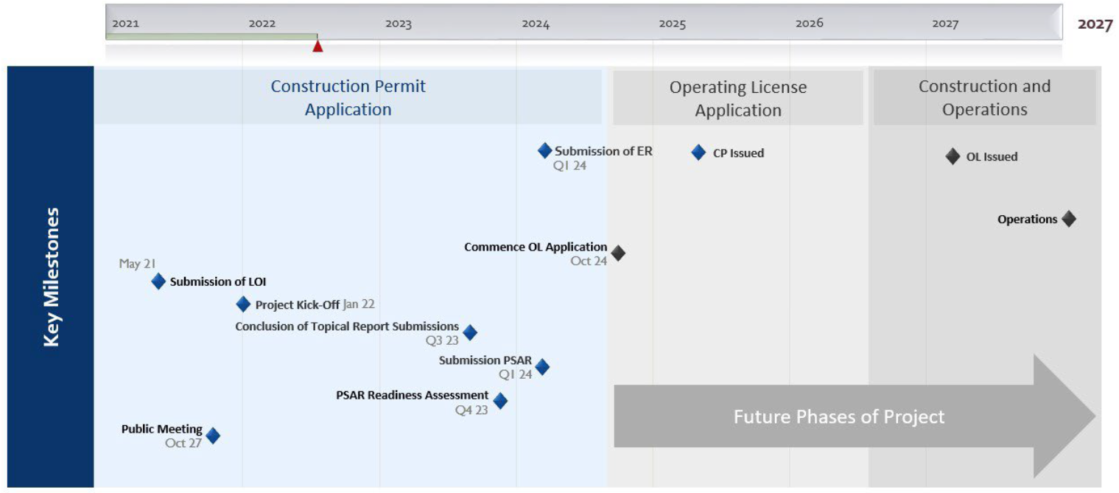Click the PSAR Readiness Assessment text label
The height and width of the screenshot is (493, 1119).
pyautogui.click(x=413, y=395)
